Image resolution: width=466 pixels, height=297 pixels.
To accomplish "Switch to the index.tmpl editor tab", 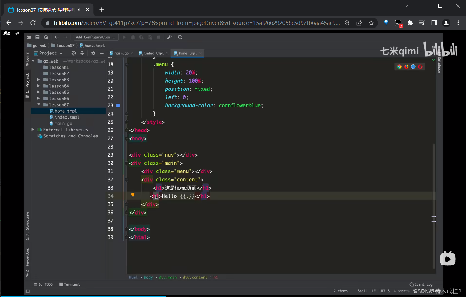I will (x=153, y=53).
